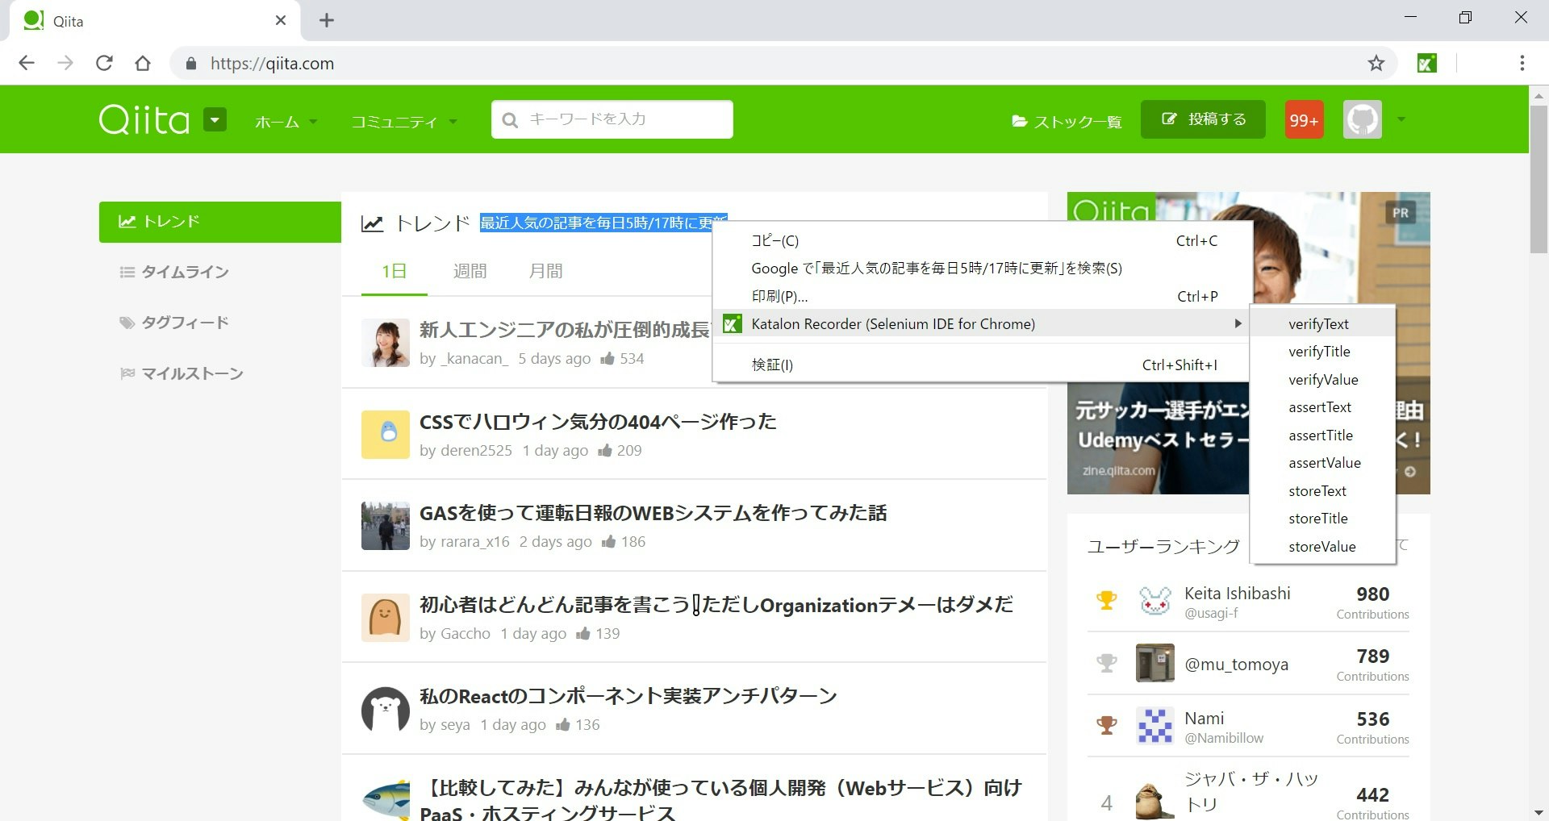Open the dropdown next to Qiita logo
This screenshot has height=821, width=1549.
pos(215,119)
